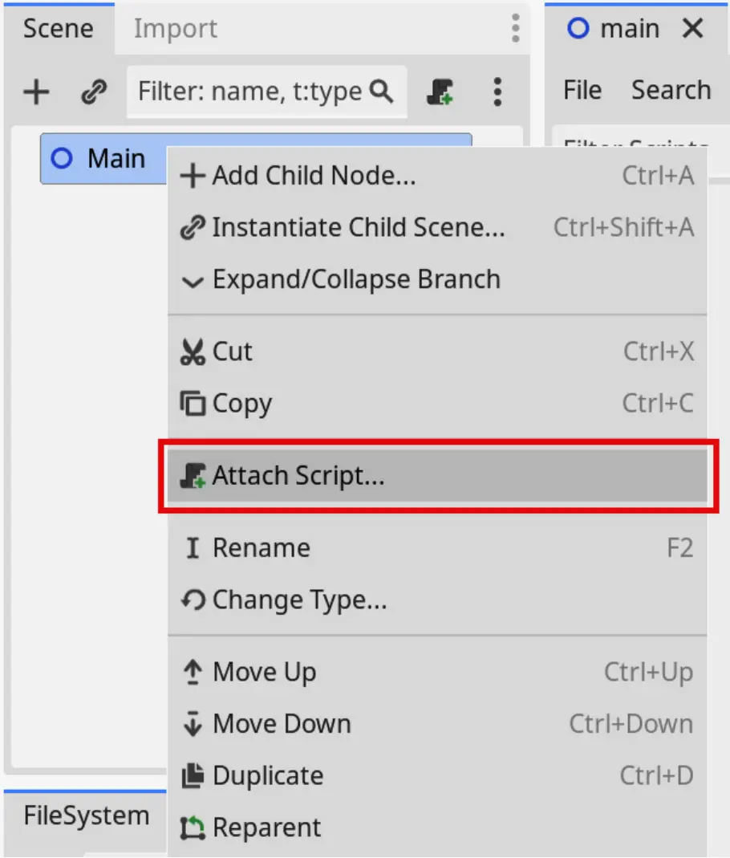This screenshot has width=730, height=858.
Task: Open the Scene dock options menu
Action: click(515, 29)
